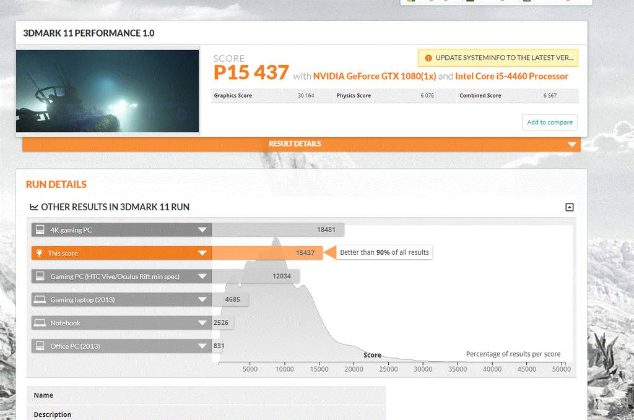Click the 831 score value
634x420 pixels.
point(219,346)
